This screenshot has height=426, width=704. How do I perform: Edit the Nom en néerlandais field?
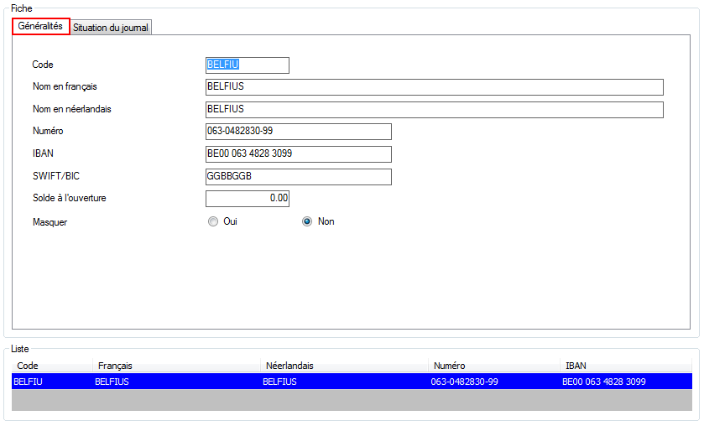(434, 110)
